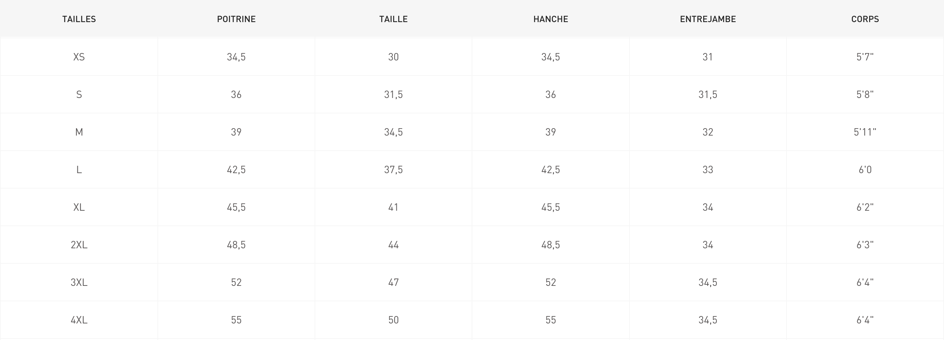Select the S size row label
Viewport: 944px width, 340px height.
(79, 94)
